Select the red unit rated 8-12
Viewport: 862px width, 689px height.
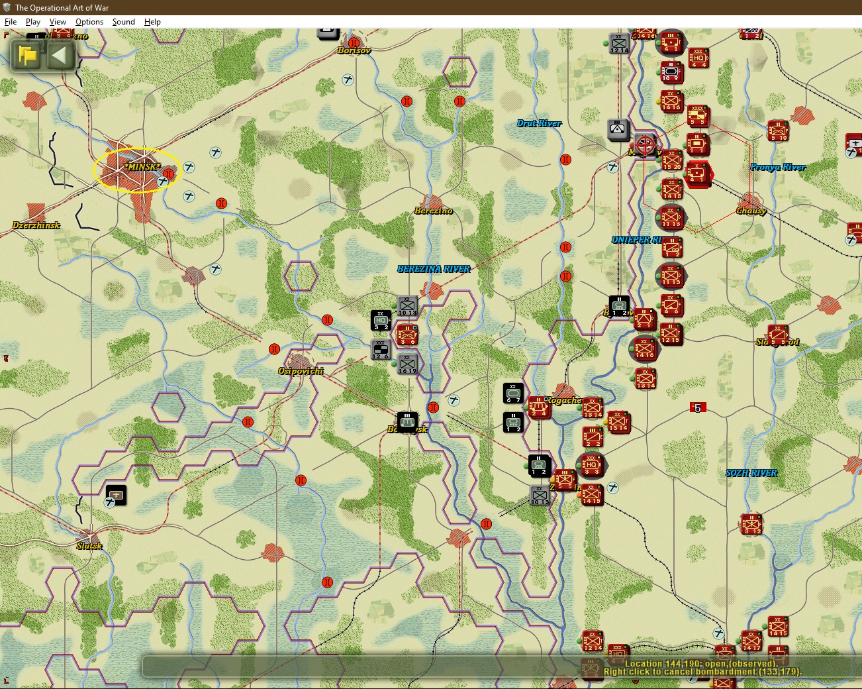pyautogui.click(x=751, y=525)
